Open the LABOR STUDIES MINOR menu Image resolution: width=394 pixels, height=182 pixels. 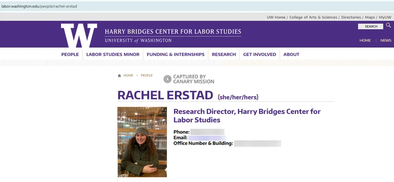point(113,54)
